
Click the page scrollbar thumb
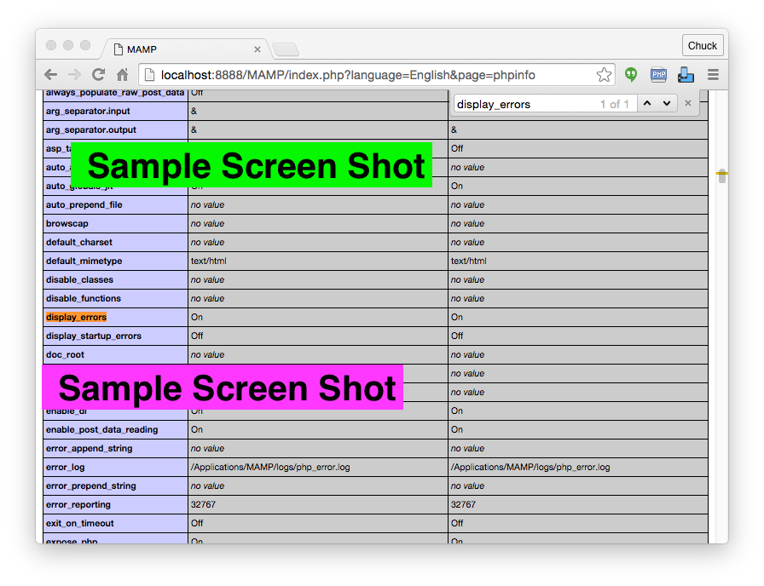pyautogui.click(x=722, y=175)
